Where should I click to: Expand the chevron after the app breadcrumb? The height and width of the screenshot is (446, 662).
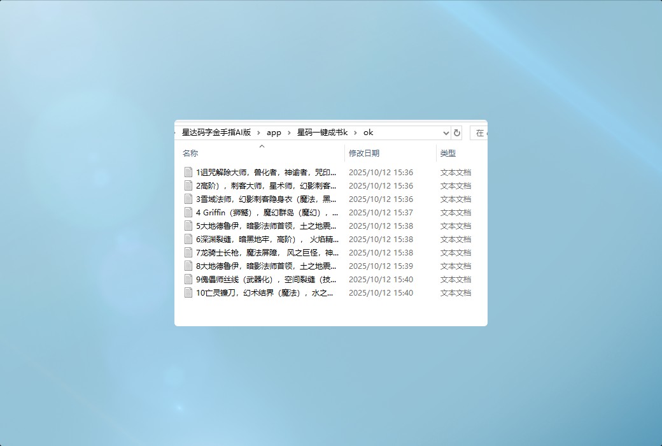point(289,133)
